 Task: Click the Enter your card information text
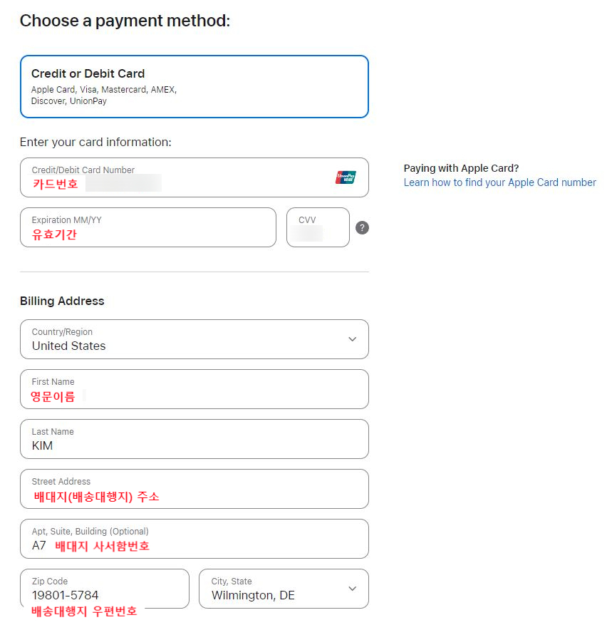click(x=95, y=142)
